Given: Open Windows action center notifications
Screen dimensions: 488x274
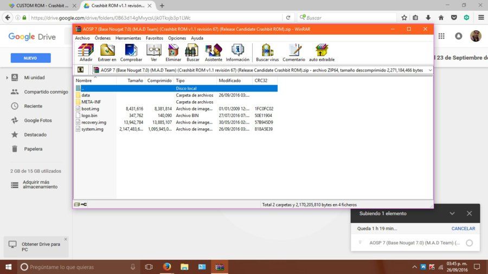Looking at the screenshot, I should point(477,266).
